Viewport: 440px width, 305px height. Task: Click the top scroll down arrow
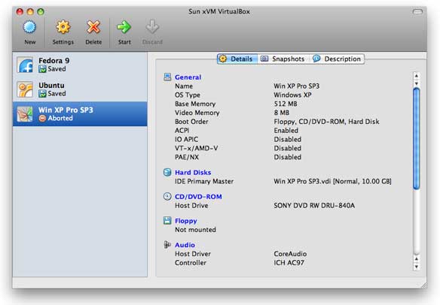417,83
